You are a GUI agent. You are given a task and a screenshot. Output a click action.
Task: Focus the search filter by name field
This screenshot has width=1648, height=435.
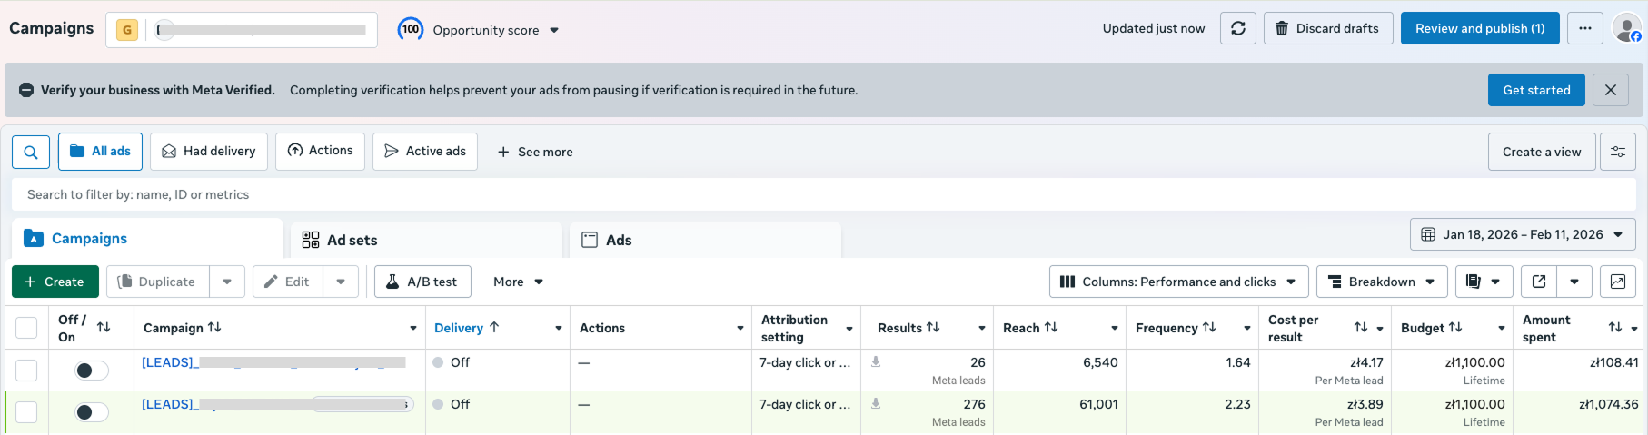[824, 194]
